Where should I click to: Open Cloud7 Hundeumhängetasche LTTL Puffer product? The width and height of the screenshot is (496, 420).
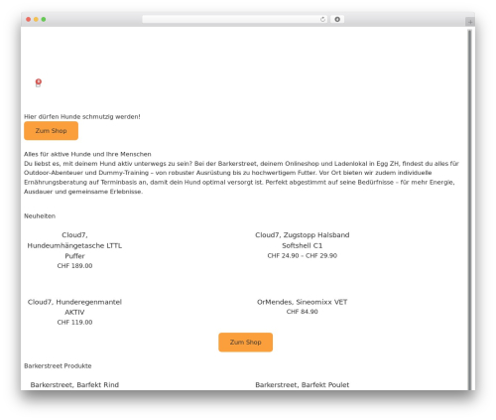(x=74, y=245)
